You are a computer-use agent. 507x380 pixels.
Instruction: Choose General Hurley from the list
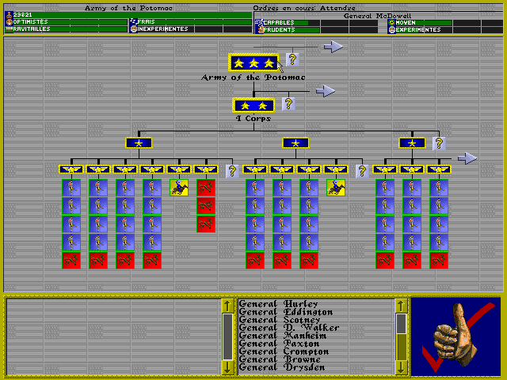(x=278, y=304)
